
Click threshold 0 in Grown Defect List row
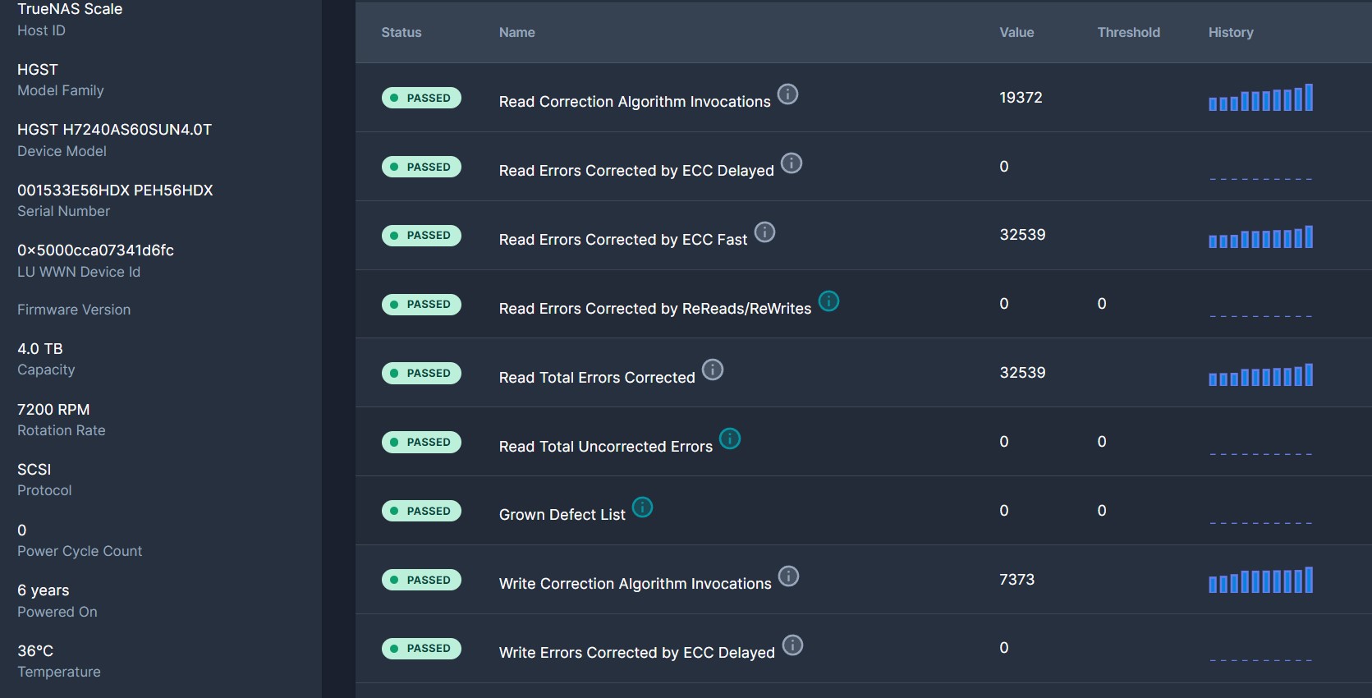[1102, 511]
